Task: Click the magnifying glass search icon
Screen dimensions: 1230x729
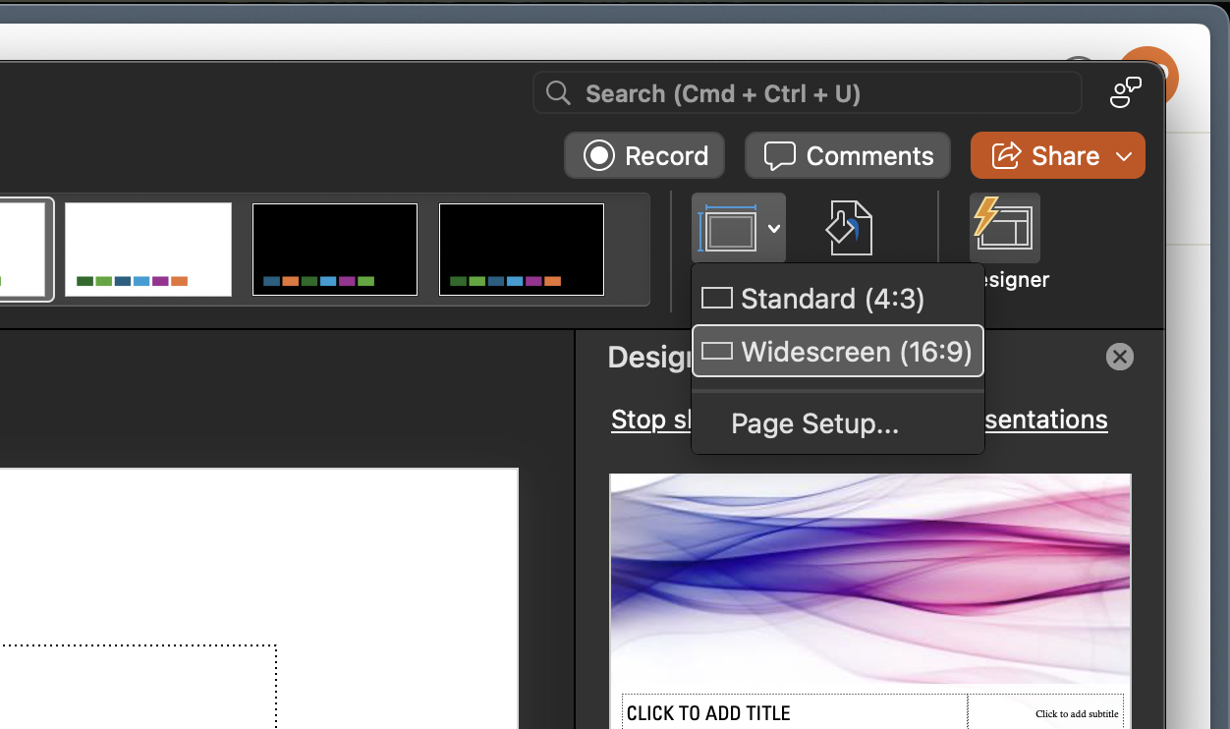Action: [558, 93]
